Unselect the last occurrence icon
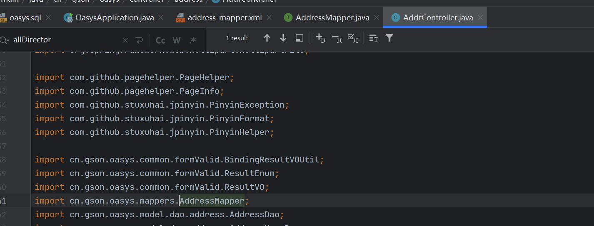 [337, 38]
